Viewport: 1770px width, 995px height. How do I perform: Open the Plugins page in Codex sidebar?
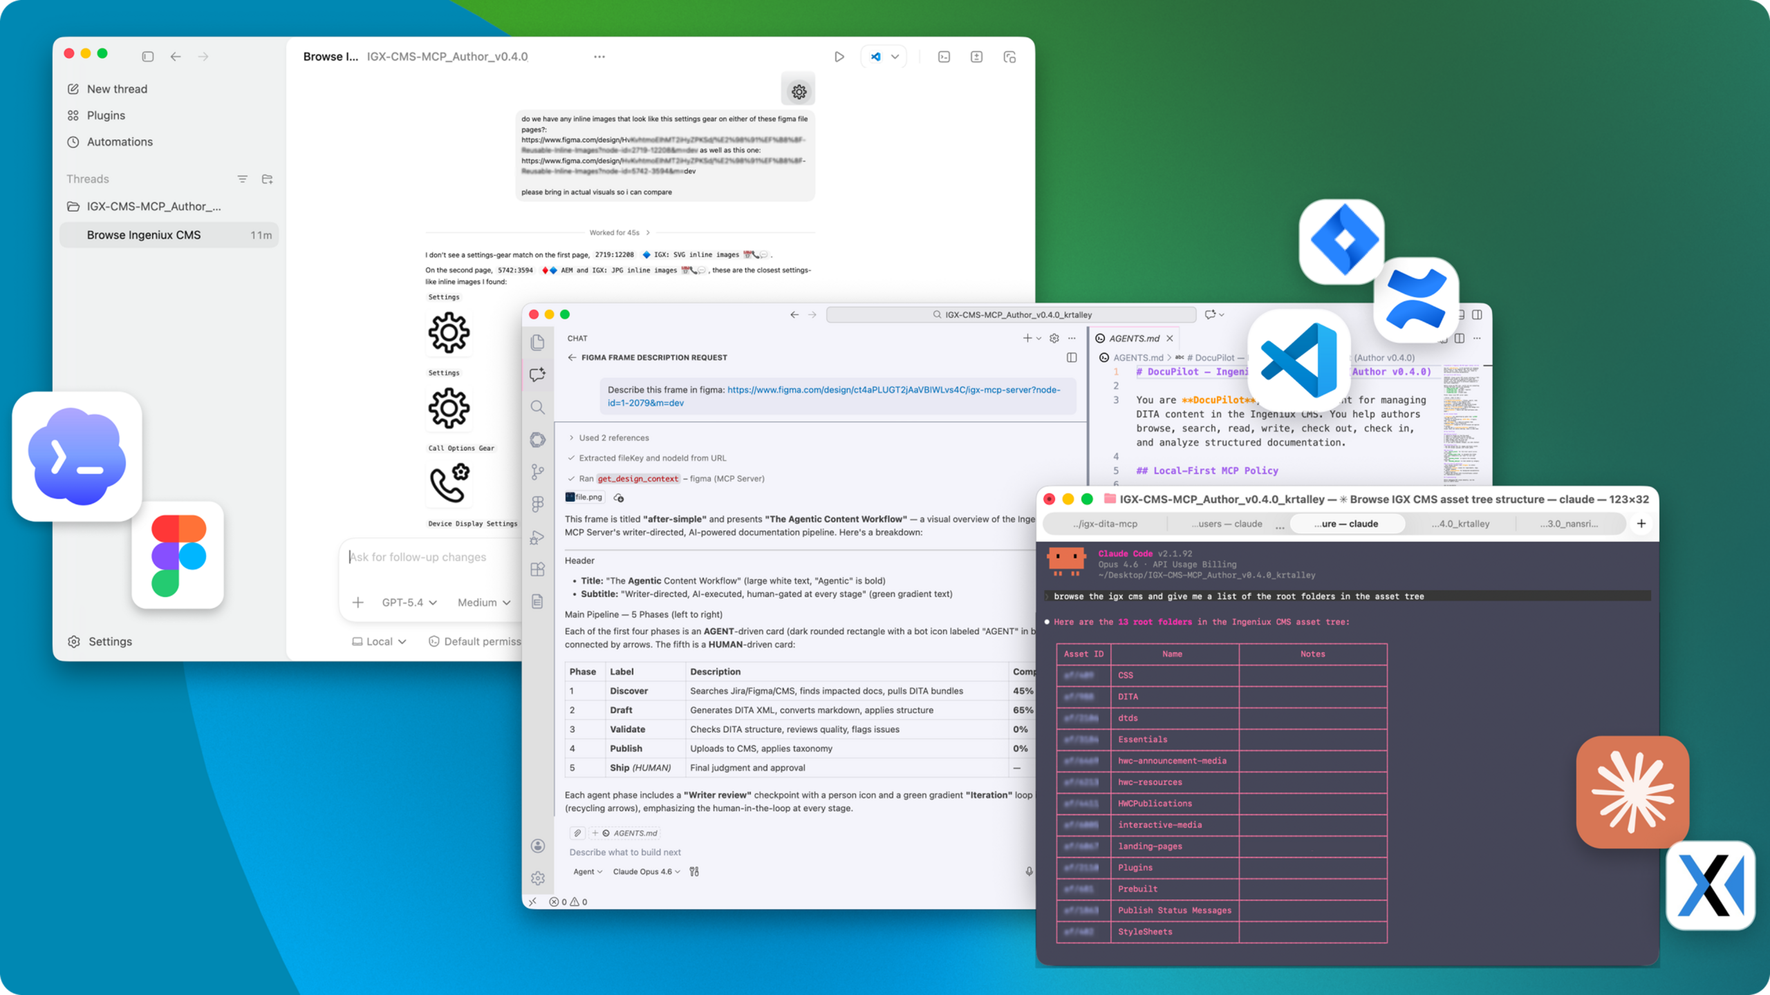(96, 115)
